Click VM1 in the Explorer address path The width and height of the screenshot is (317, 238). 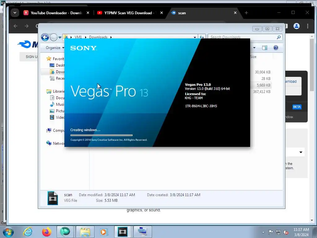(78, 37)
